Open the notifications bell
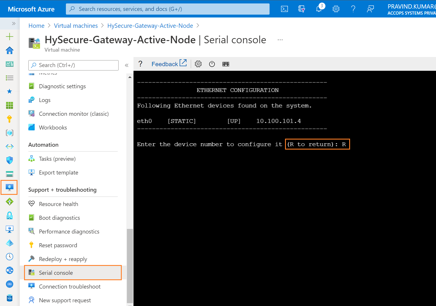 click(319, 9)
